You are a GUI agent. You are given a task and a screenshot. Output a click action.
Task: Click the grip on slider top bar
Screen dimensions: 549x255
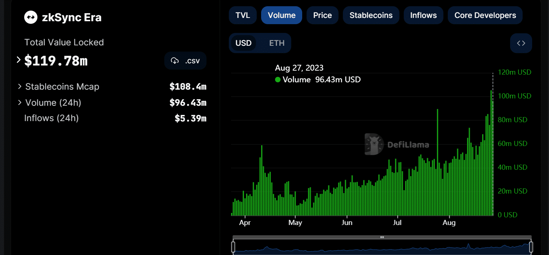[x=382, y=237]
